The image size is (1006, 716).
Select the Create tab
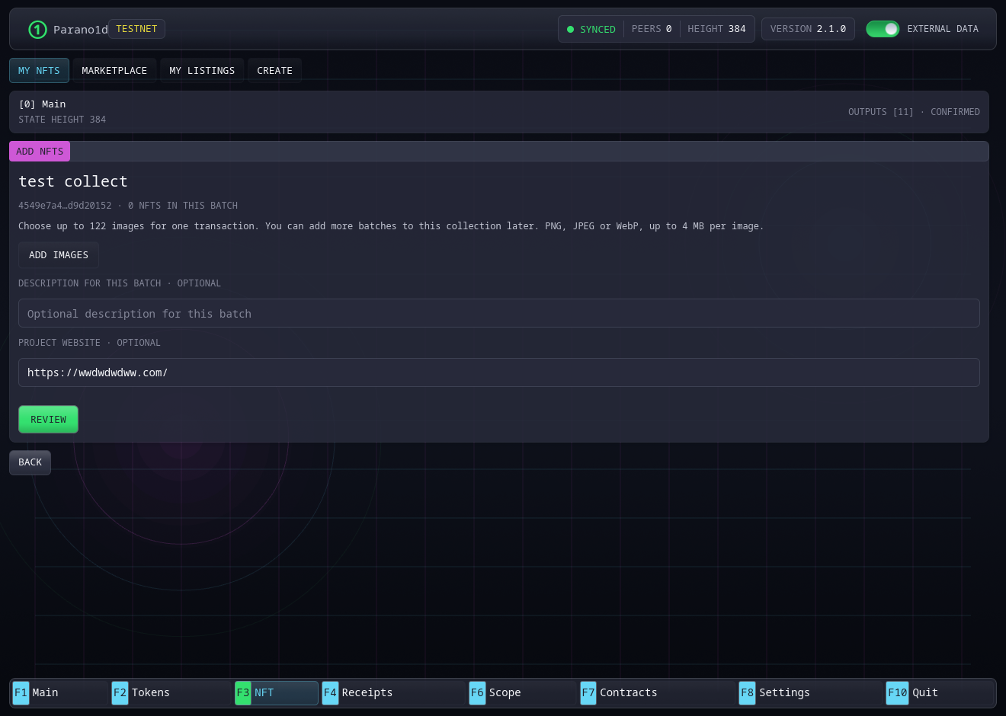coord(274,71)
